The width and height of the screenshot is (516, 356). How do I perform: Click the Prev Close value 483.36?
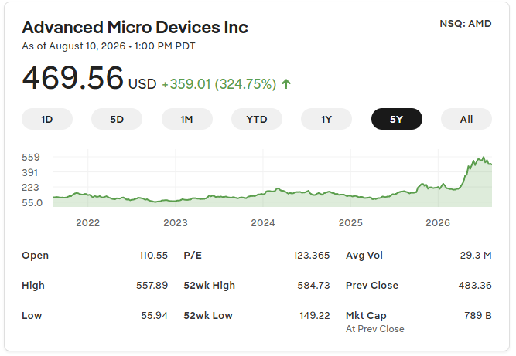coord(475,286)
